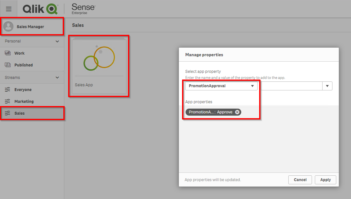Click the Personal section header
This screenshot has width=351, height=199.
[32, 42]
